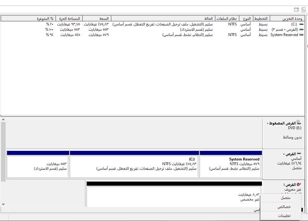Click 'NTFS' file system cell in System Reserved row

(x=233, y=35)
